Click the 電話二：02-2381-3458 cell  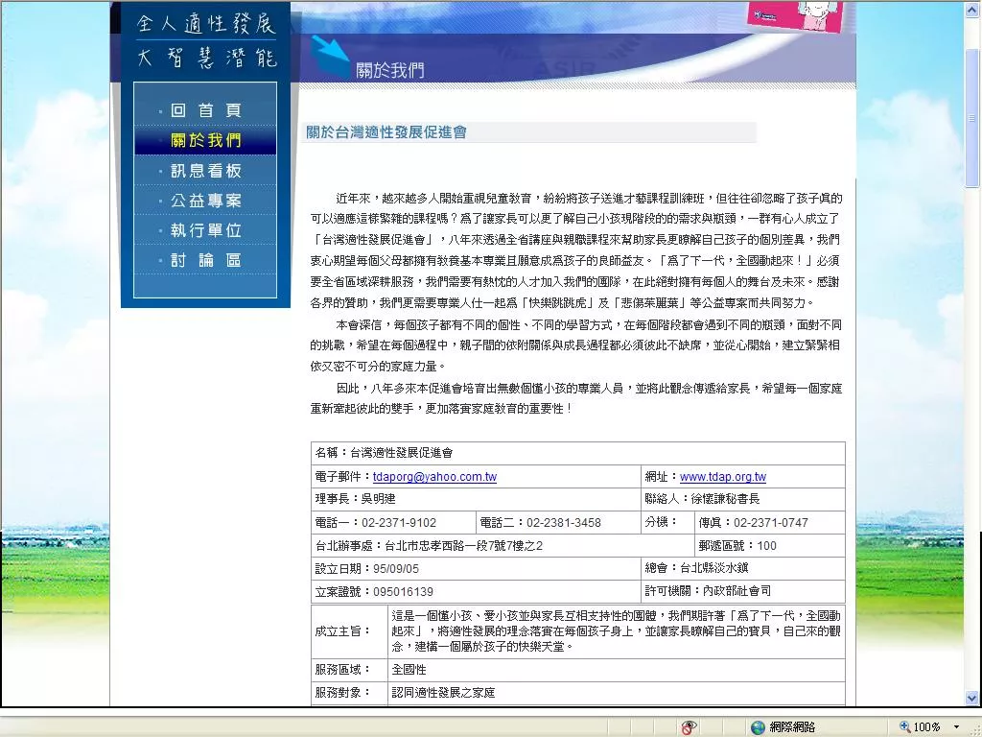559,523
